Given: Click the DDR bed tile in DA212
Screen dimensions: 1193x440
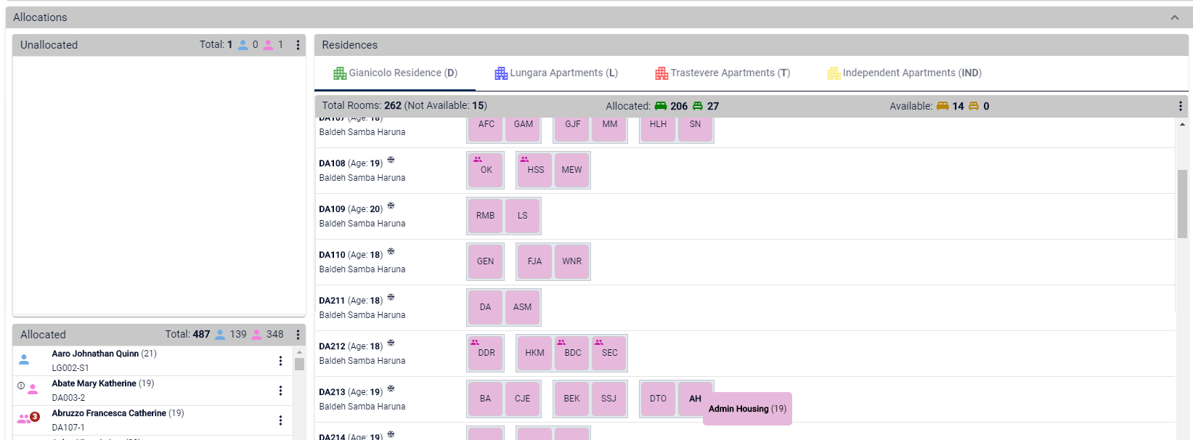Looking at the screenshot, I should pos(486,353).
